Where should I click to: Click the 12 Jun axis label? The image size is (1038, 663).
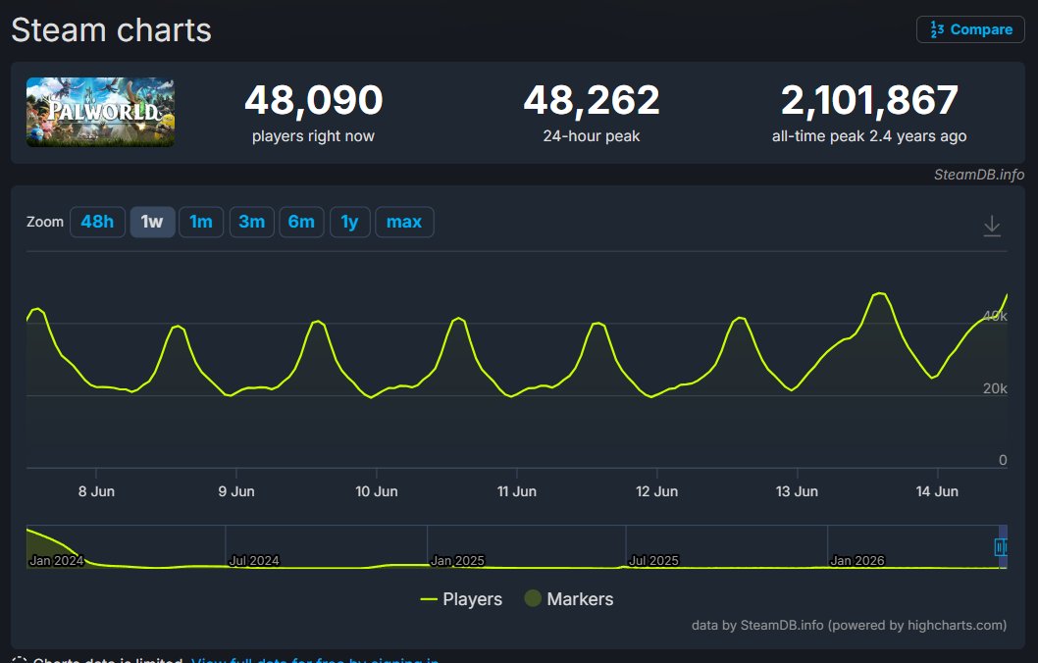coord(656,491)
